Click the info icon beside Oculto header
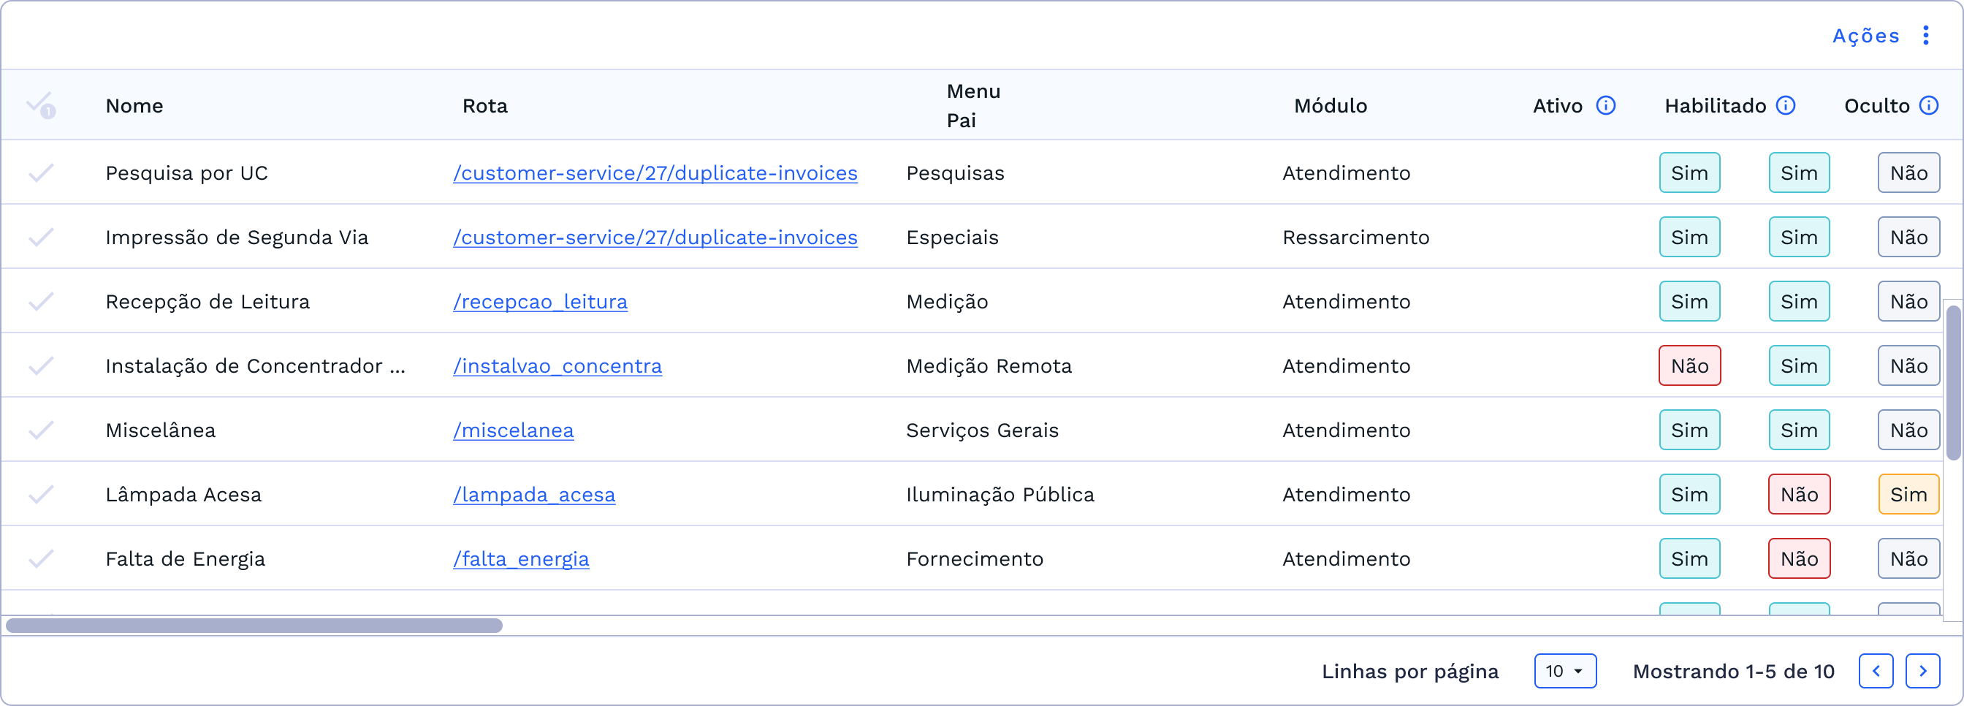 pos(1929,106)
